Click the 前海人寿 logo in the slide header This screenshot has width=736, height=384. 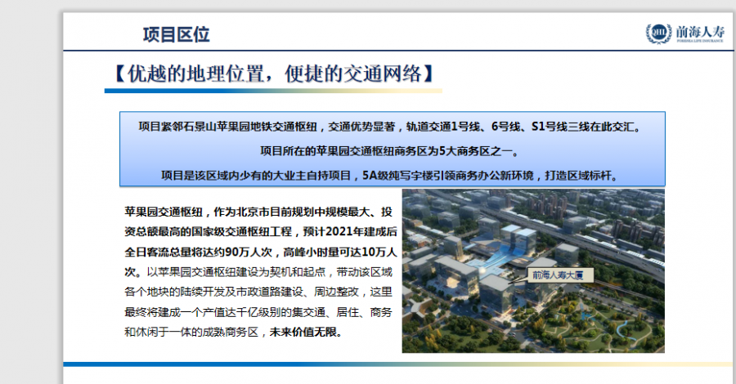[685, 33]
